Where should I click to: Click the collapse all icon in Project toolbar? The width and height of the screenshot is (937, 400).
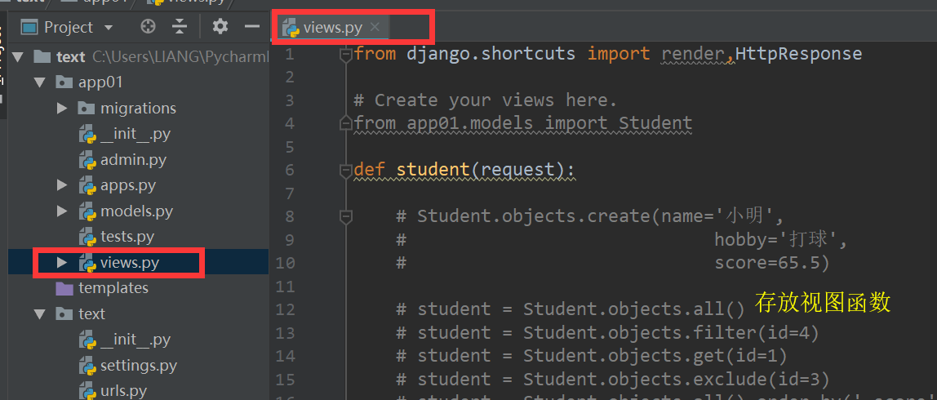180,27
